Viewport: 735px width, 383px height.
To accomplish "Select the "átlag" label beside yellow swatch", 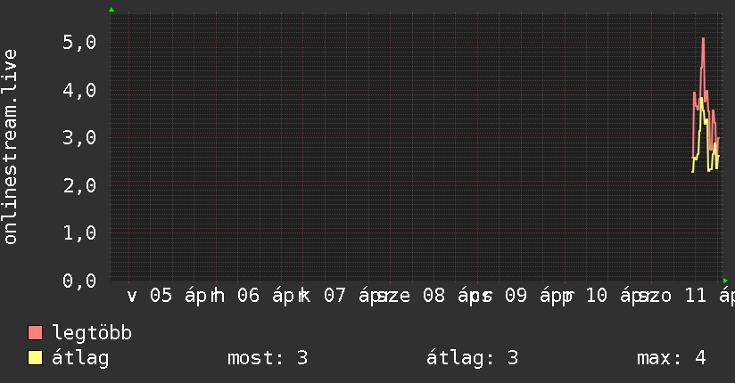I will tap(81, 358).
